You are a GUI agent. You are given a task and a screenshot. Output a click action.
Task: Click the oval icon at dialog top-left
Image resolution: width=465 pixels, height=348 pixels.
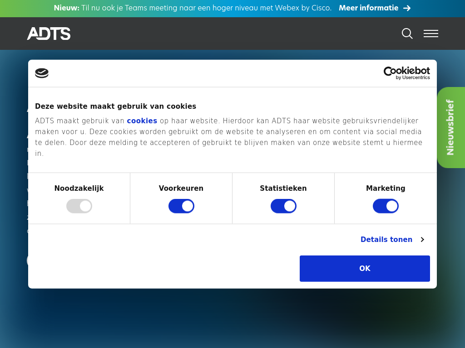tap(42, 73)
